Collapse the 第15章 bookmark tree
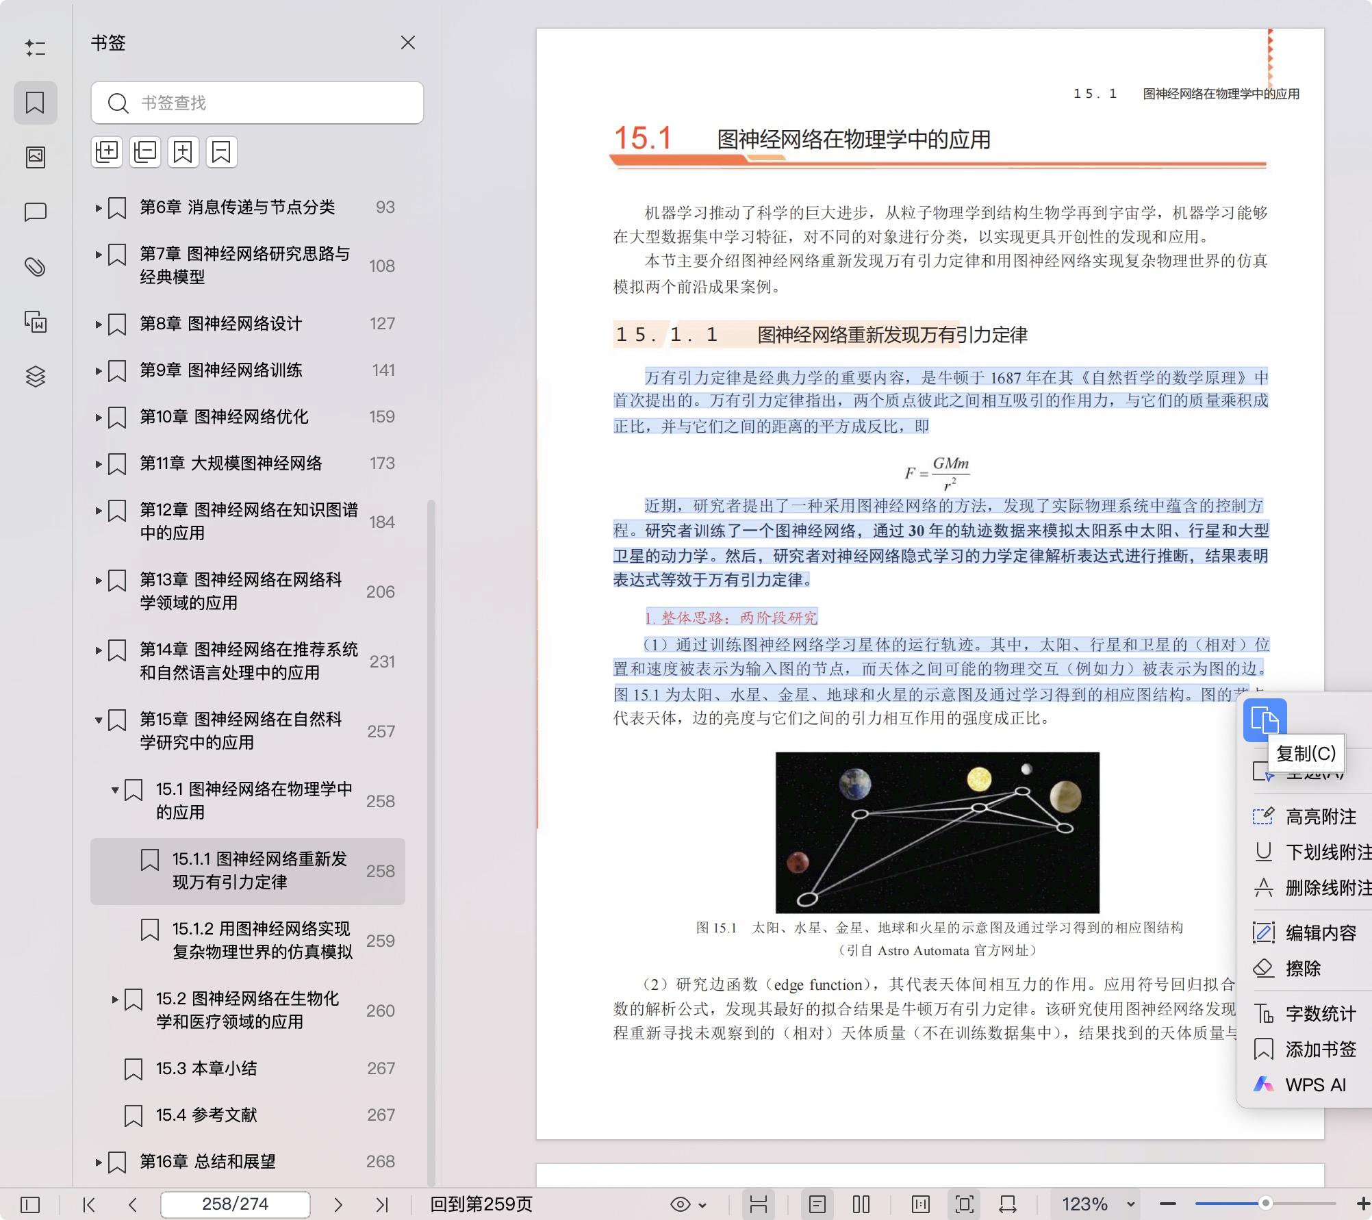 [98, 720]
